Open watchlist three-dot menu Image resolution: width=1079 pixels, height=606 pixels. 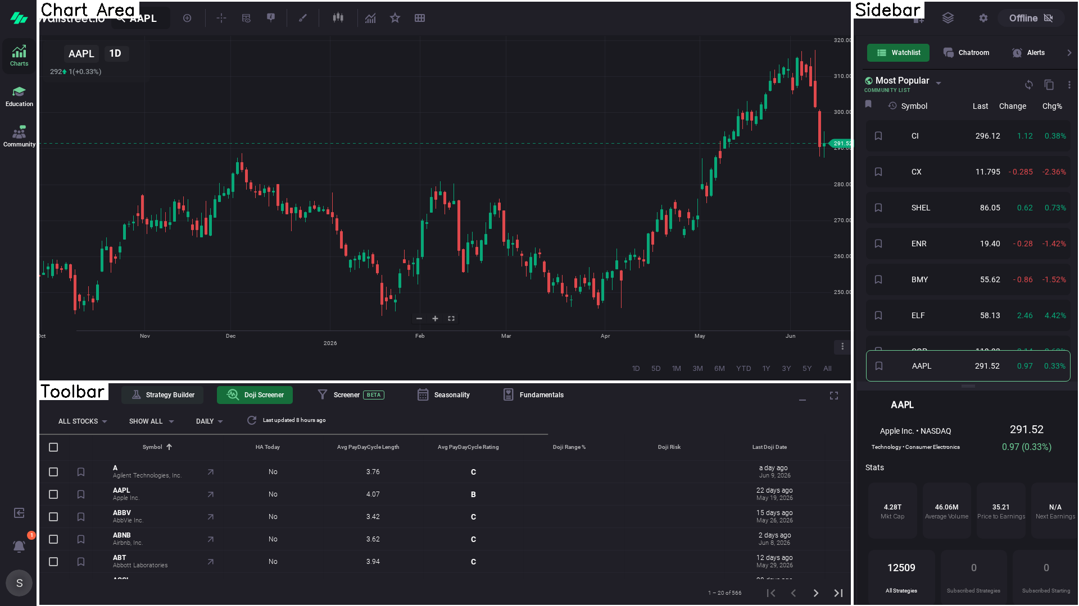1069,85
